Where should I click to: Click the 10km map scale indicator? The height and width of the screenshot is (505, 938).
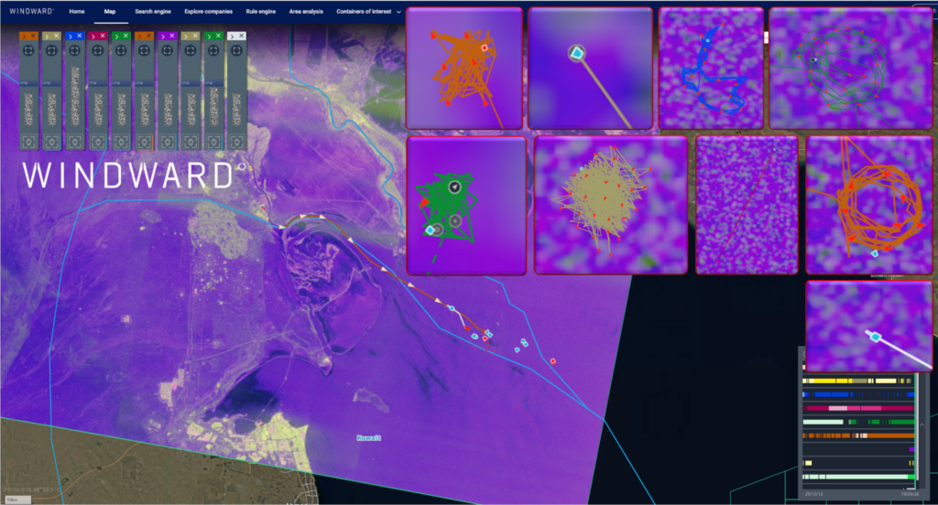click(16, 500)
